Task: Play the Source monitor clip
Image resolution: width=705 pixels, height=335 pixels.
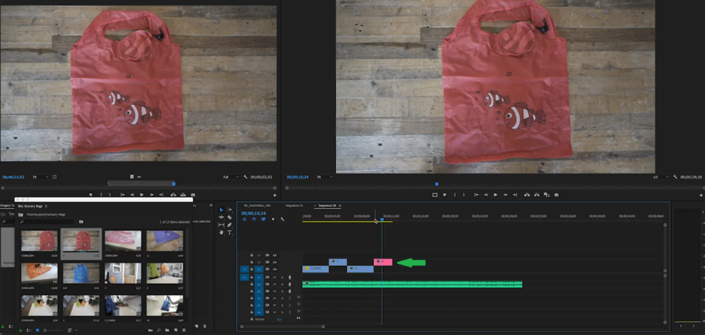Action: 142,194
